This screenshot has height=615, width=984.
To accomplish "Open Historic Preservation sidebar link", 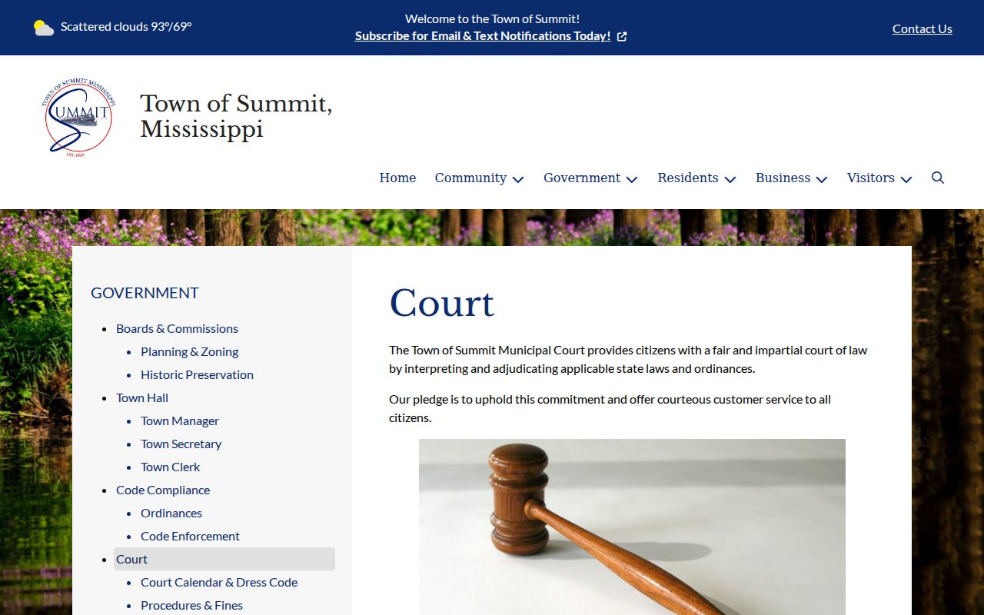I will click(197, 374).
